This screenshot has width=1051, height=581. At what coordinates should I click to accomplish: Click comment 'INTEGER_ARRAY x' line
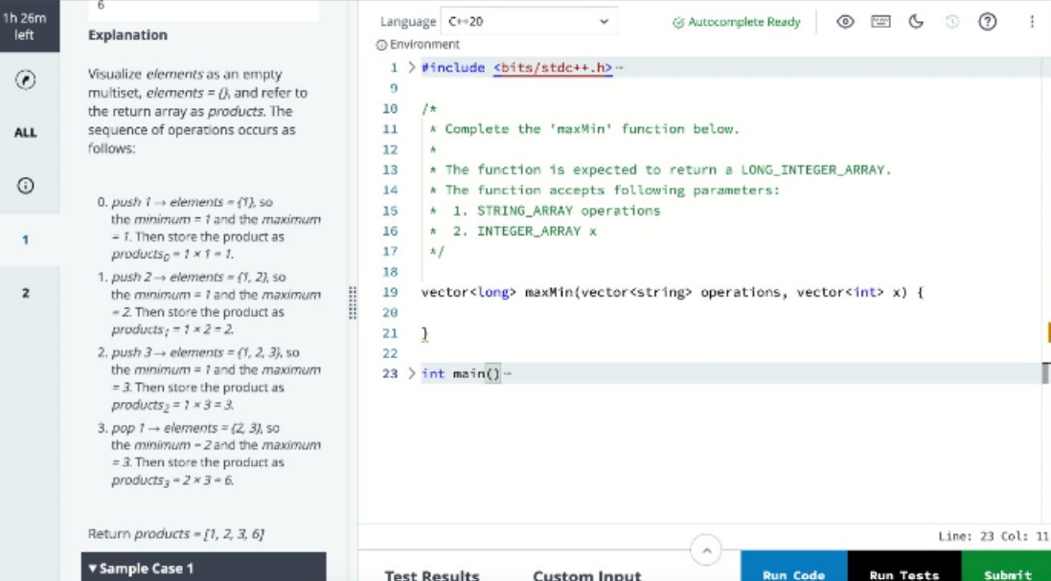click(x=513, y=232)
